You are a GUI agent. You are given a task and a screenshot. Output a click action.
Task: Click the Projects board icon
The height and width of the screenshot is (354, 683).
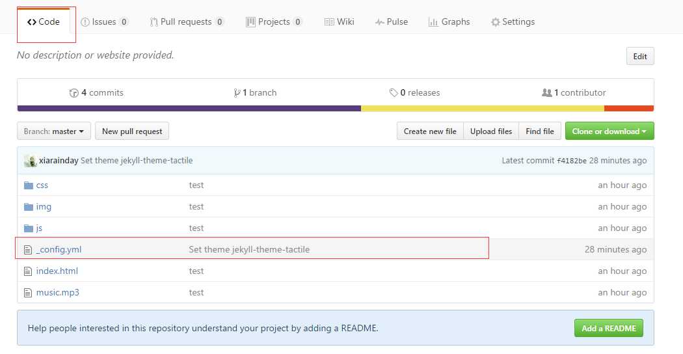(x=250, y=22)
